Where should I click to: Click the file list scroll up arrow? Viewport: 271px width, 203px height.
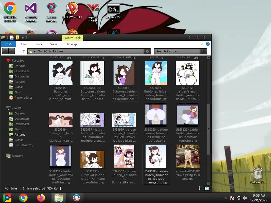[209, 57]
